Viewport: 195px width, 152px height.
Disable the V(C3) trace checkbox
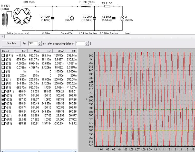point(3,103)
